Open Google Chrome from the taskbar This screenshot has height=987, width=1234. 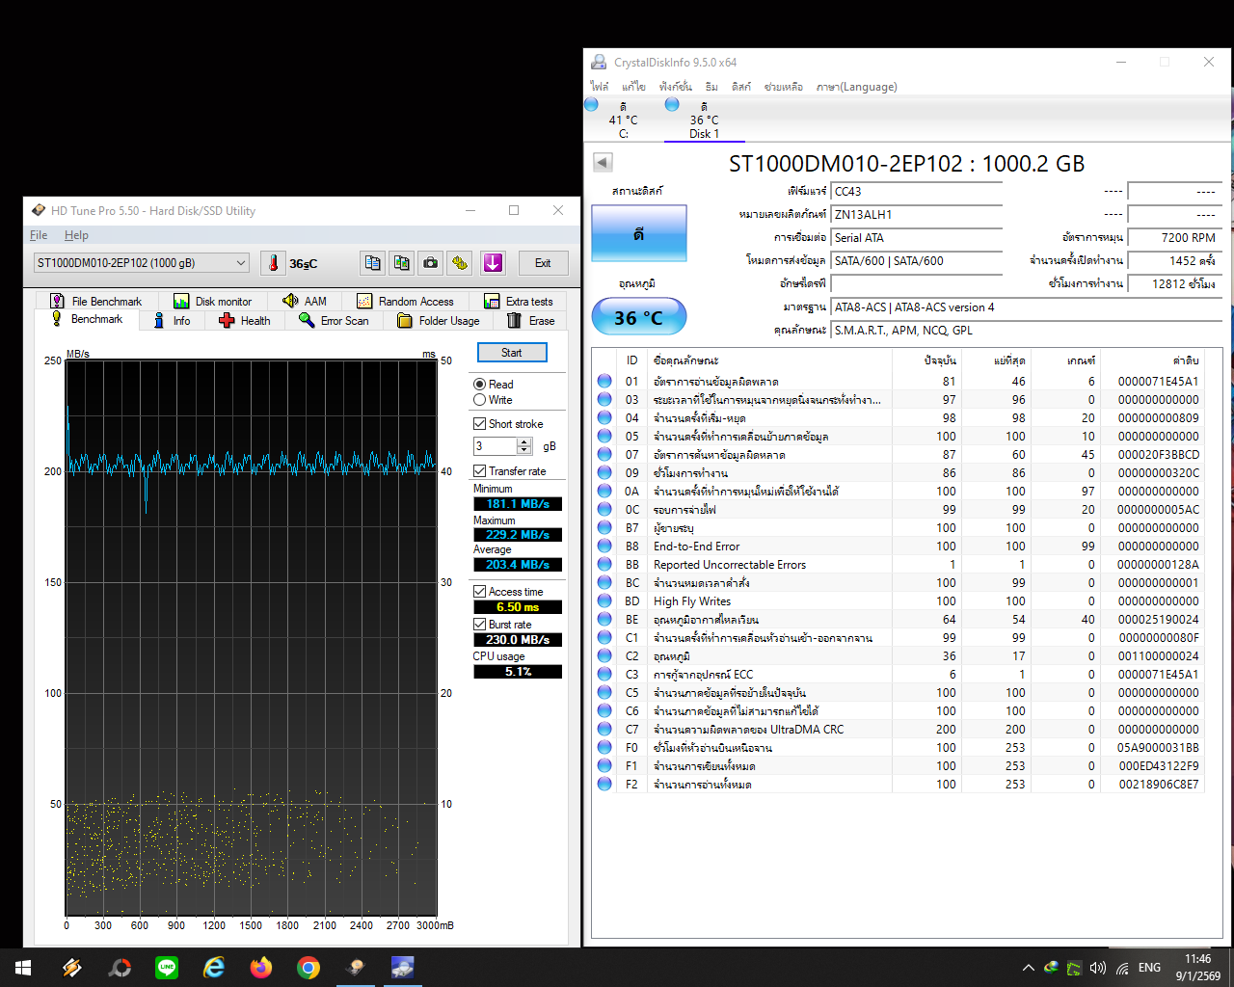click(308, 967)
